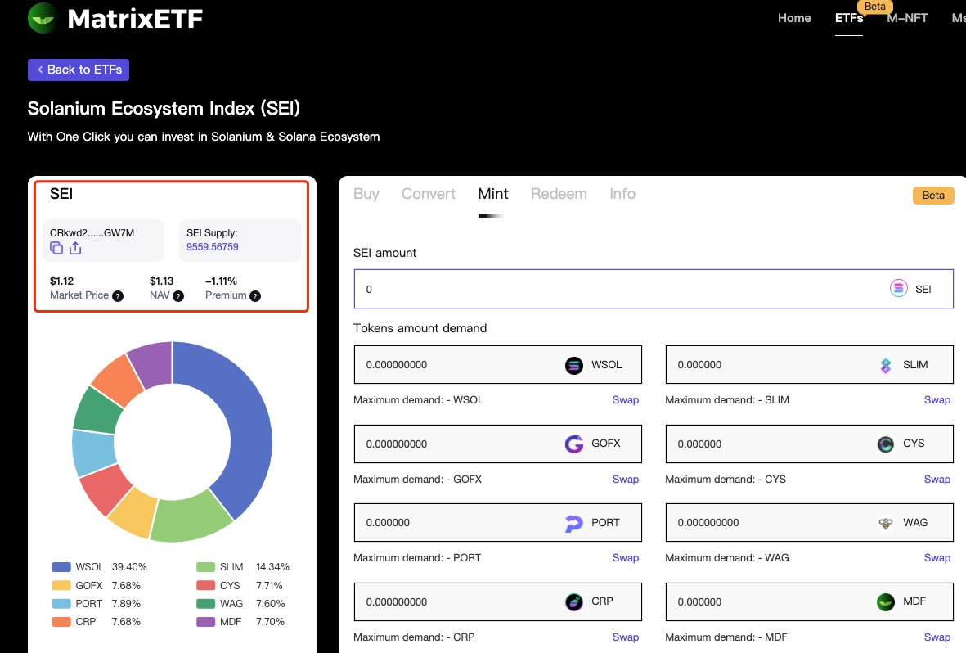
Task: Open the Info tab
Action: (x=622, y=194)
